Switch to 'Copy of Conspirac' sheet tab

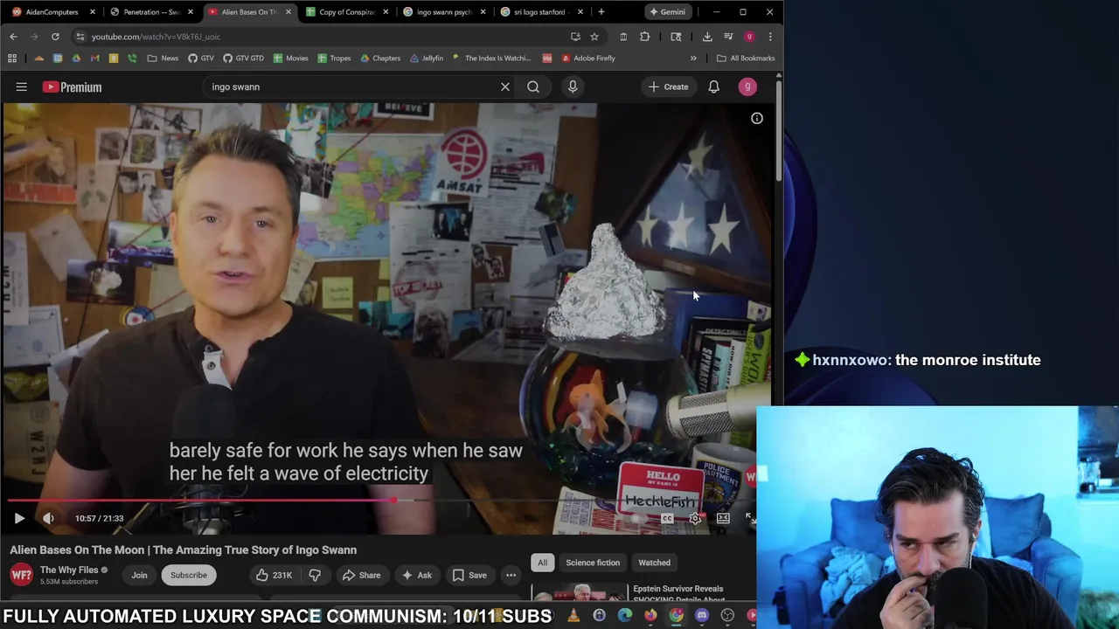(345, 11)
